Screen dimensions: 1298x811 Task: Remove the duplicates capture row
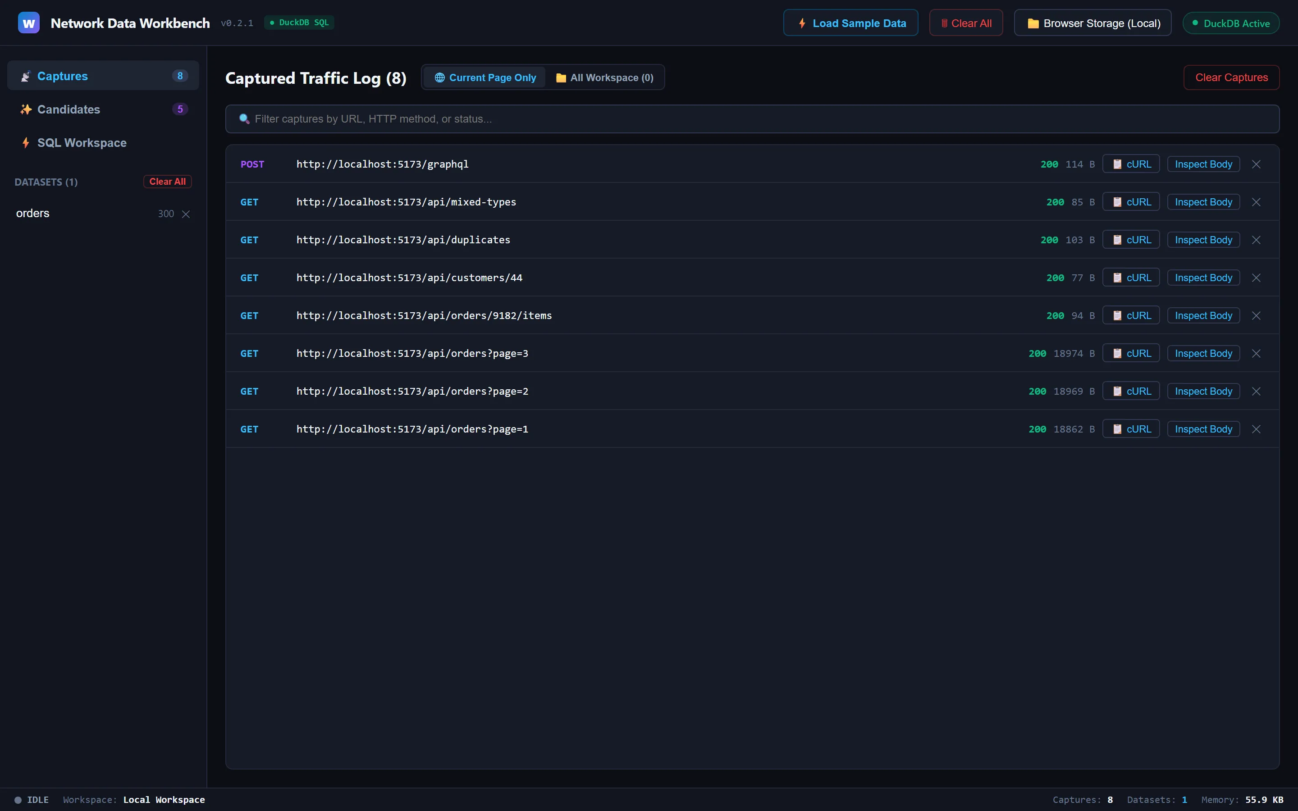1256,240
